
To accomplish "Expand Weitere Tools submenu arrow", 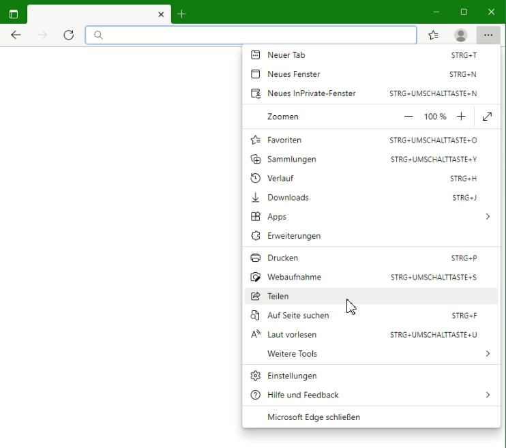I will [x=488, y=354].
